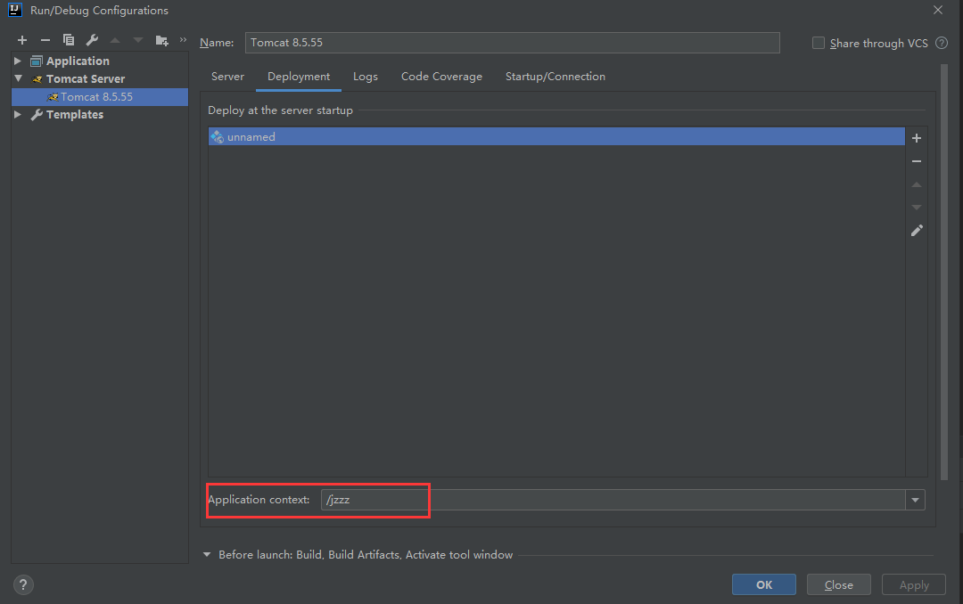Move configuration down arrow in toolbar

point(137,40)
